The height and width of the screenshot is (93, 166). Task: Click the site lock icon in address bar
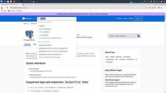click(11, 8)
